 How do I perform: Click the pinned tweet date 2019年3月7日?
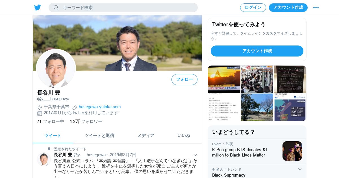click(x=123, y=155)
